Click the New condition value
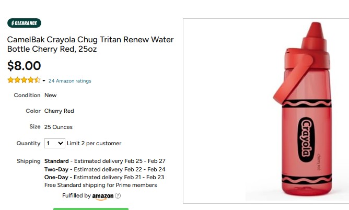349x210 pixels. point(51,95)
